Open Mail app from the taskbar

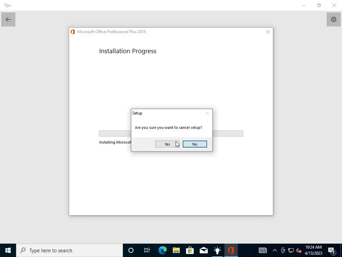pyautogui.click(x=204, y=250)
